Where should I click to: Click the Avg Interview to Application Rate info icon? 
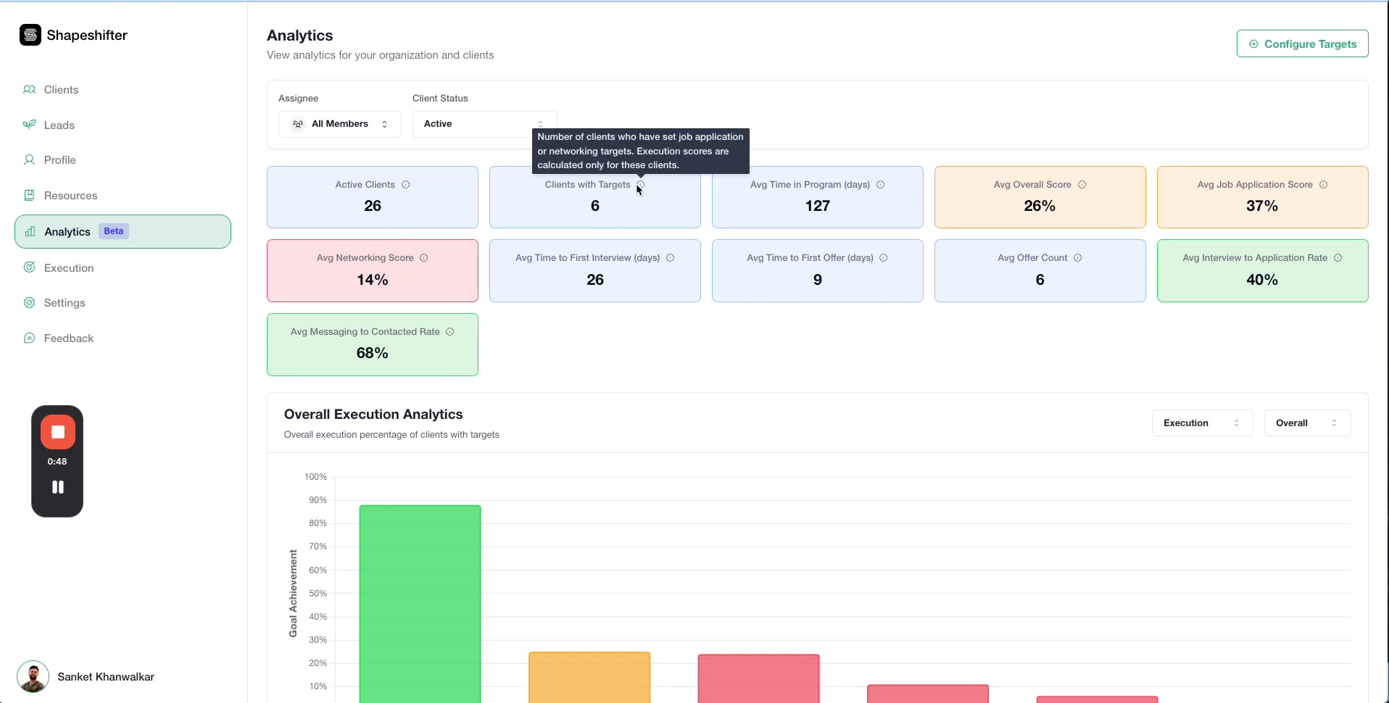pyautogui.click(x=1338, y=258)
